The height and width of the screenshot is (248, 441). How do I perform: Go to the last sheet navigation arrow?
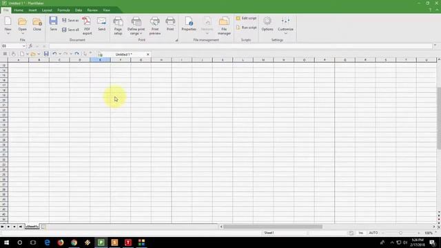21,227
